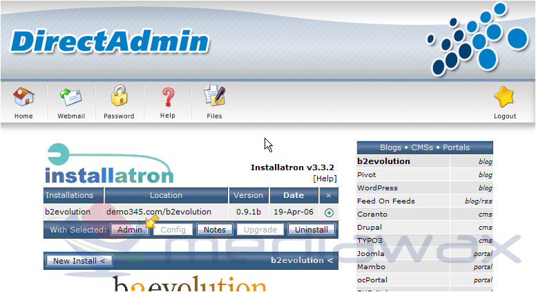
Task: Click the large b2evolution product logo
Action: (x=189, y=284)
